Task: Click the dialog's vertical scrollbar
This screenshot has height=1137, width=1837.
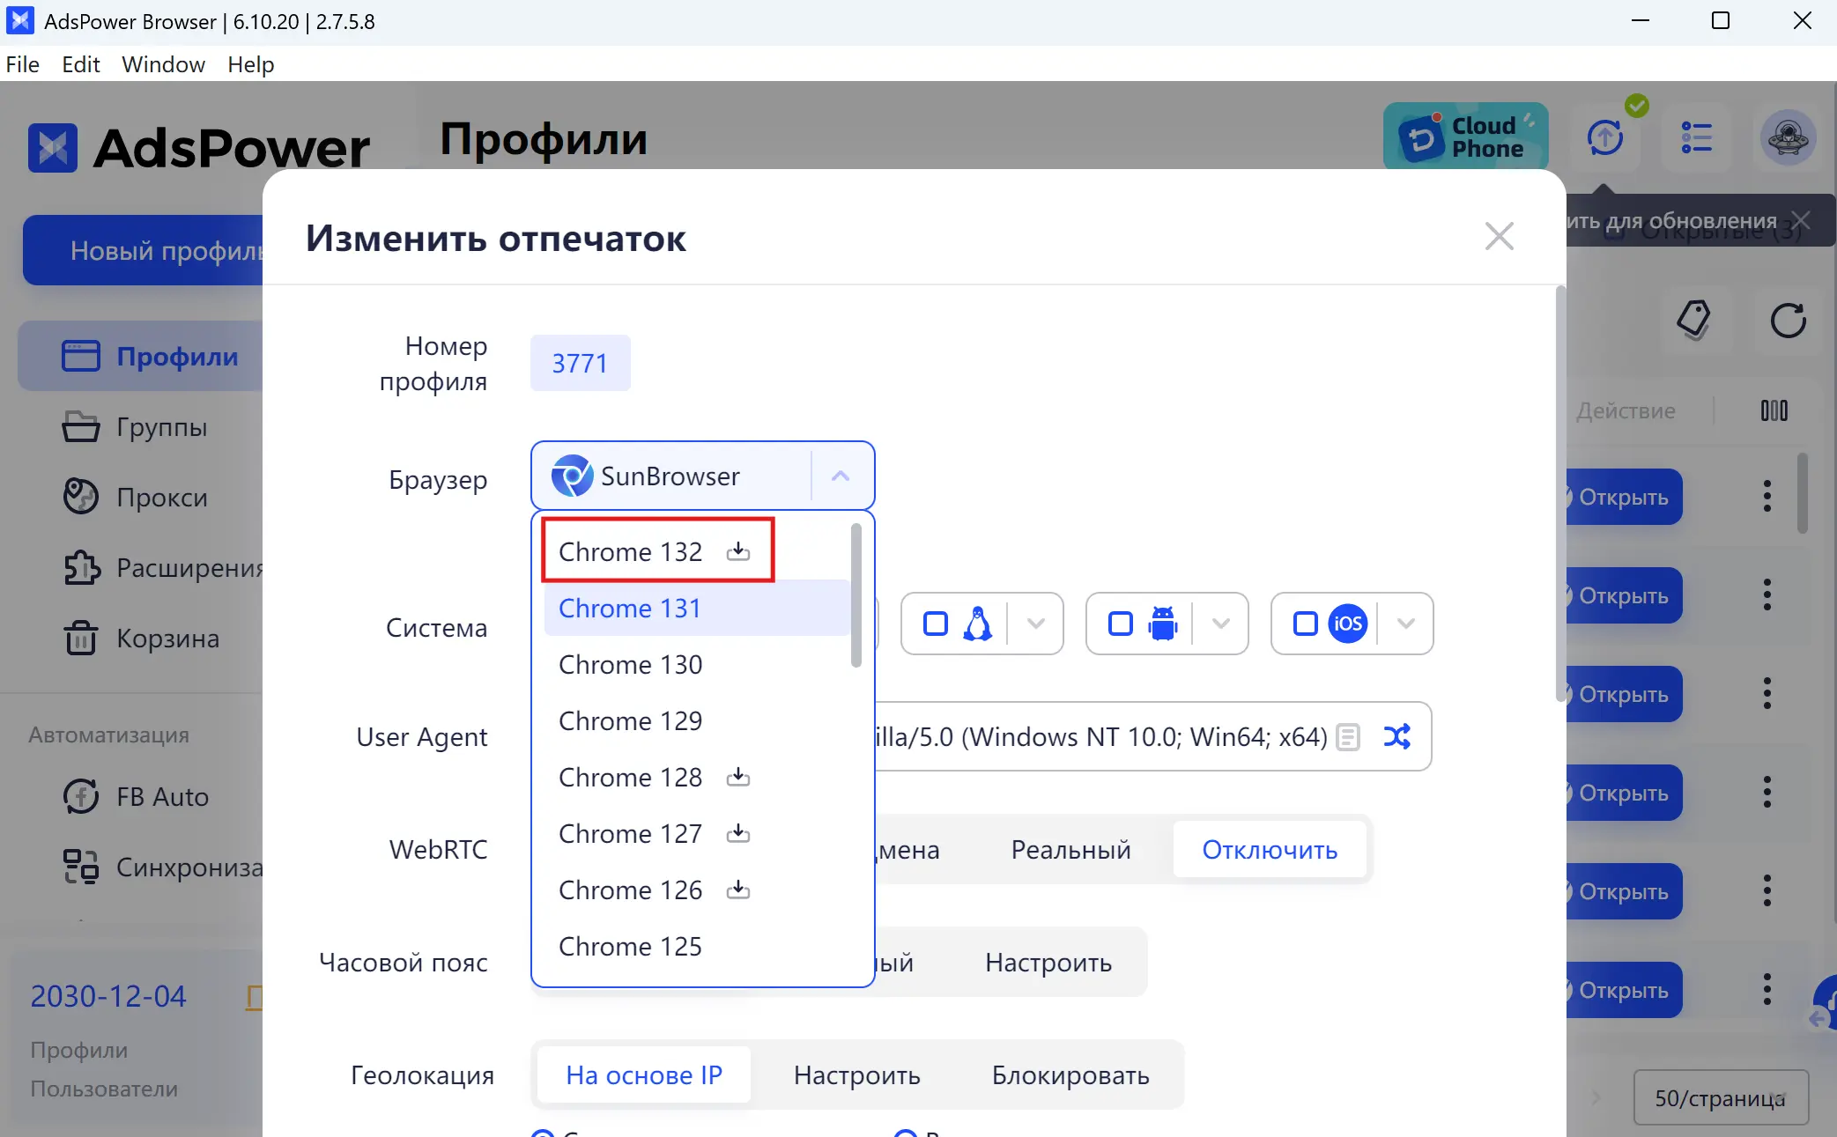Action: click(x=1560, y=493)
